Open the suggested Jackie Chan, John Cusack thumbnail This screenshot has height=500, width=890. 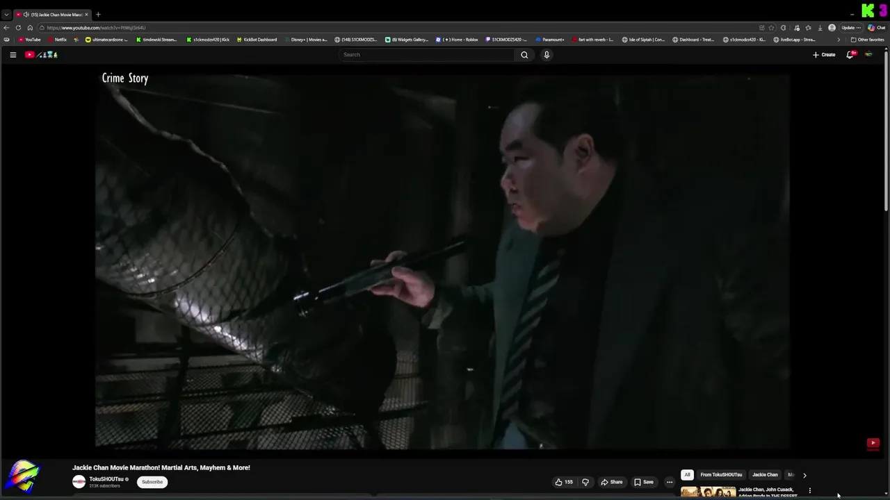coord(708,492)
